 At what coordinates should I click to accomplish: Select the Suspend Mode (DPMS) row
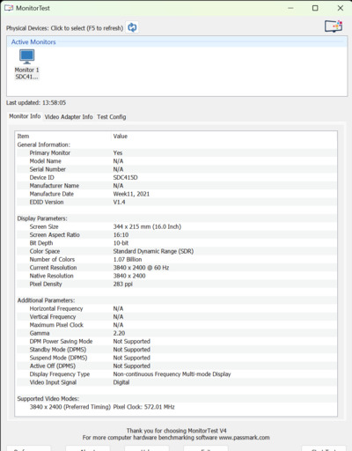176,358
